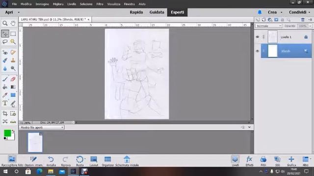Select the Blur droplet tool
The width and height of the screenshot is (314, 176).
5,68
